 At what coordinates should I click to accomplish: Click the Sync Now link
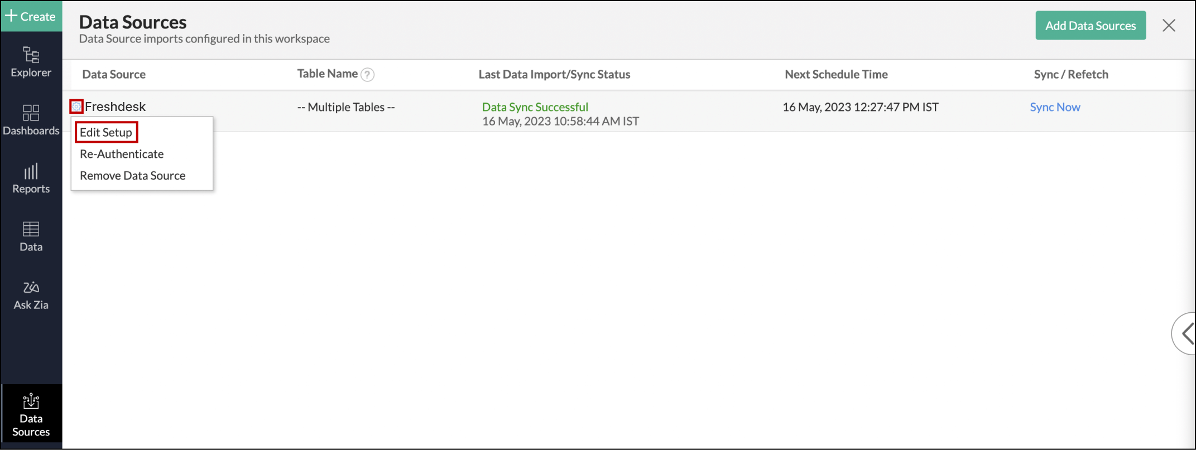coord(1055,107)
